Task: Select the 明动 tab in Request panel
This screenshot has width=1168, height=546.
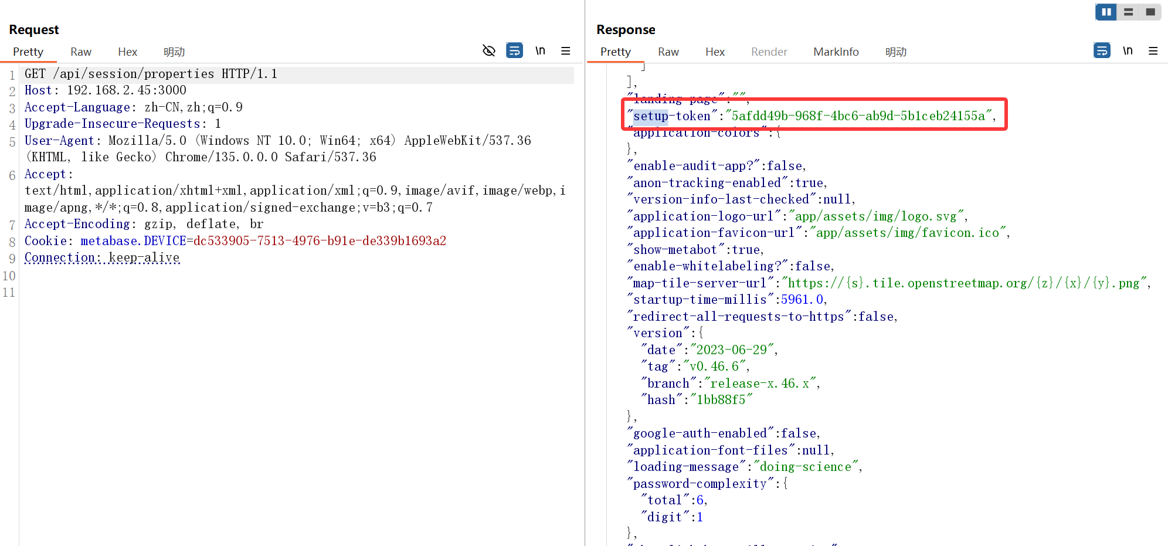Action: pos(174,52)
